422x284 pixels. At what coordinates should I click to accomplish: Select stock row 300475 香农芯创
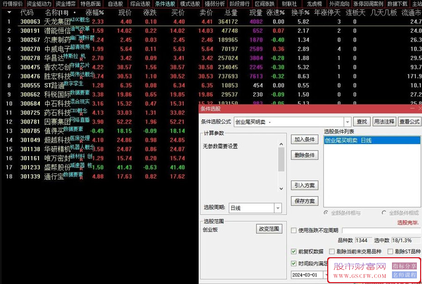coord(211,67)
